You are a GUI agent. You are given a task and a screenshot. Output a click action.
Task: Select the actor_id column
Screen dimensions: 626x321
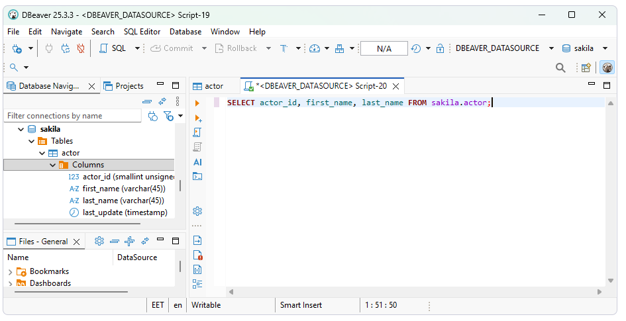pos(121,177)
